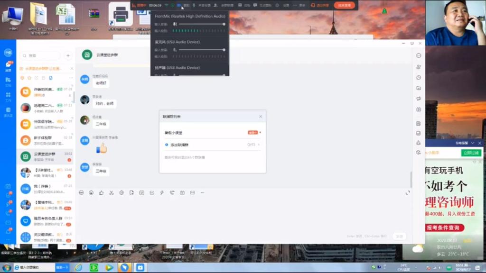Click the exit sharing button in live toolbar

pos(320,5)
